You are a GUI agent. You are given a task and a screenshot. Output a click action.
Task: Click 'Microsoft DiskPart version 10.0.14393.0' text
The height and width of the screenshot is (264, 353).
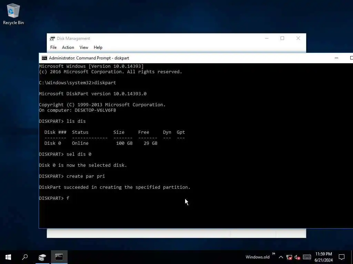[x=92, y=93]
